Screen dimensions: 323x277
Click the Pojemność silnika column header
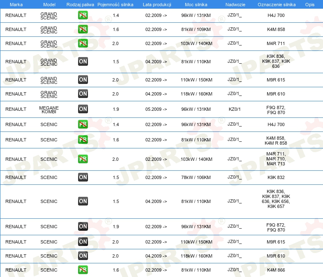(x=115, y=5)
